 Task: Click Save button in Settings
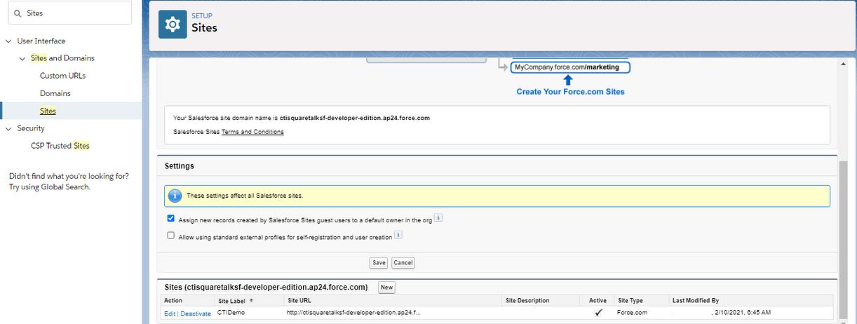coord(379,263)
